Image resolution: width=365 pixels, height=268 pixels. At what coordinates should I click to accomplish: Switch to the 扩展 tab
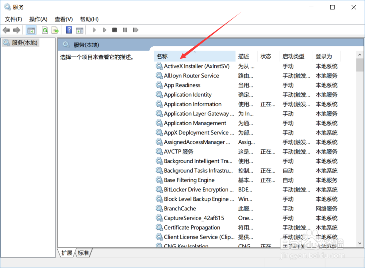tap(67, 253)
